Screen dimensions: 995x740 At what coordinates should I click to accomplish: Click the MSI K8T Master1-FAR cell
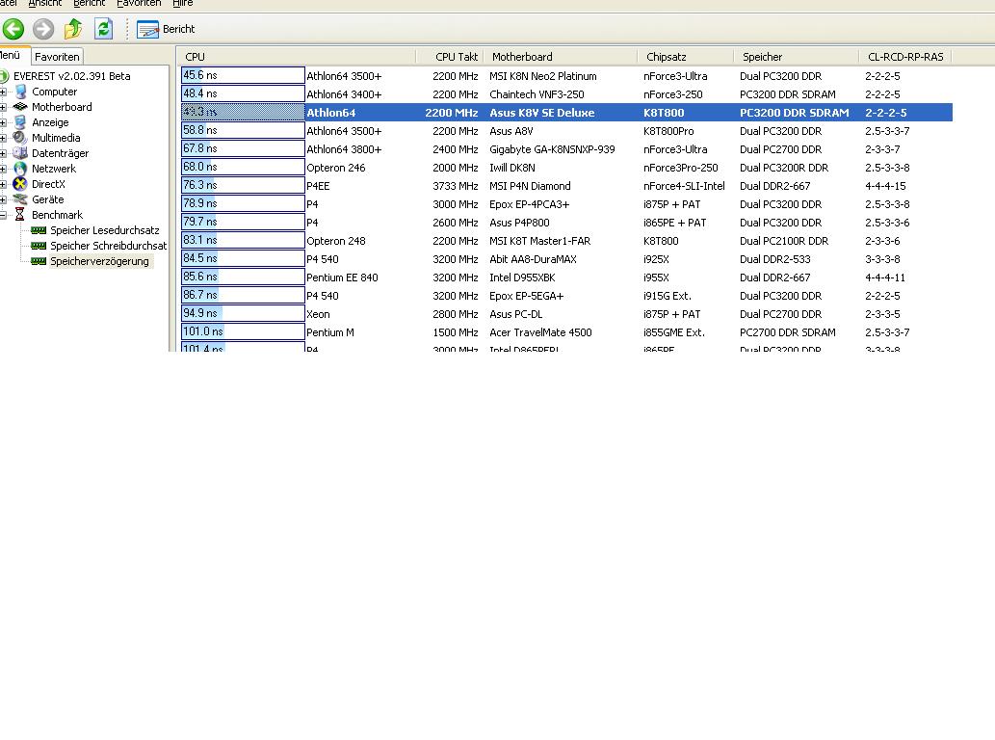pos(540,241)
